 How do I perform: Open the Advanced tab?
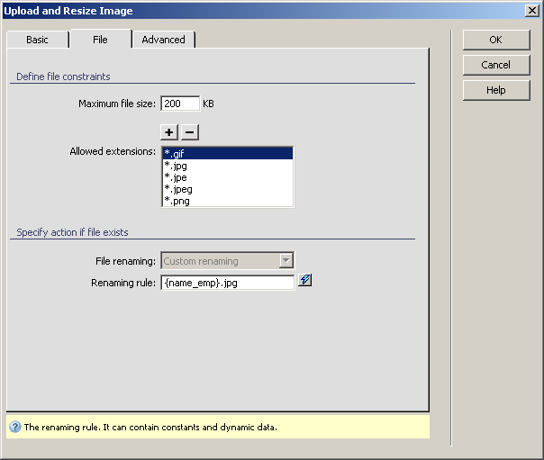[163, 40]
